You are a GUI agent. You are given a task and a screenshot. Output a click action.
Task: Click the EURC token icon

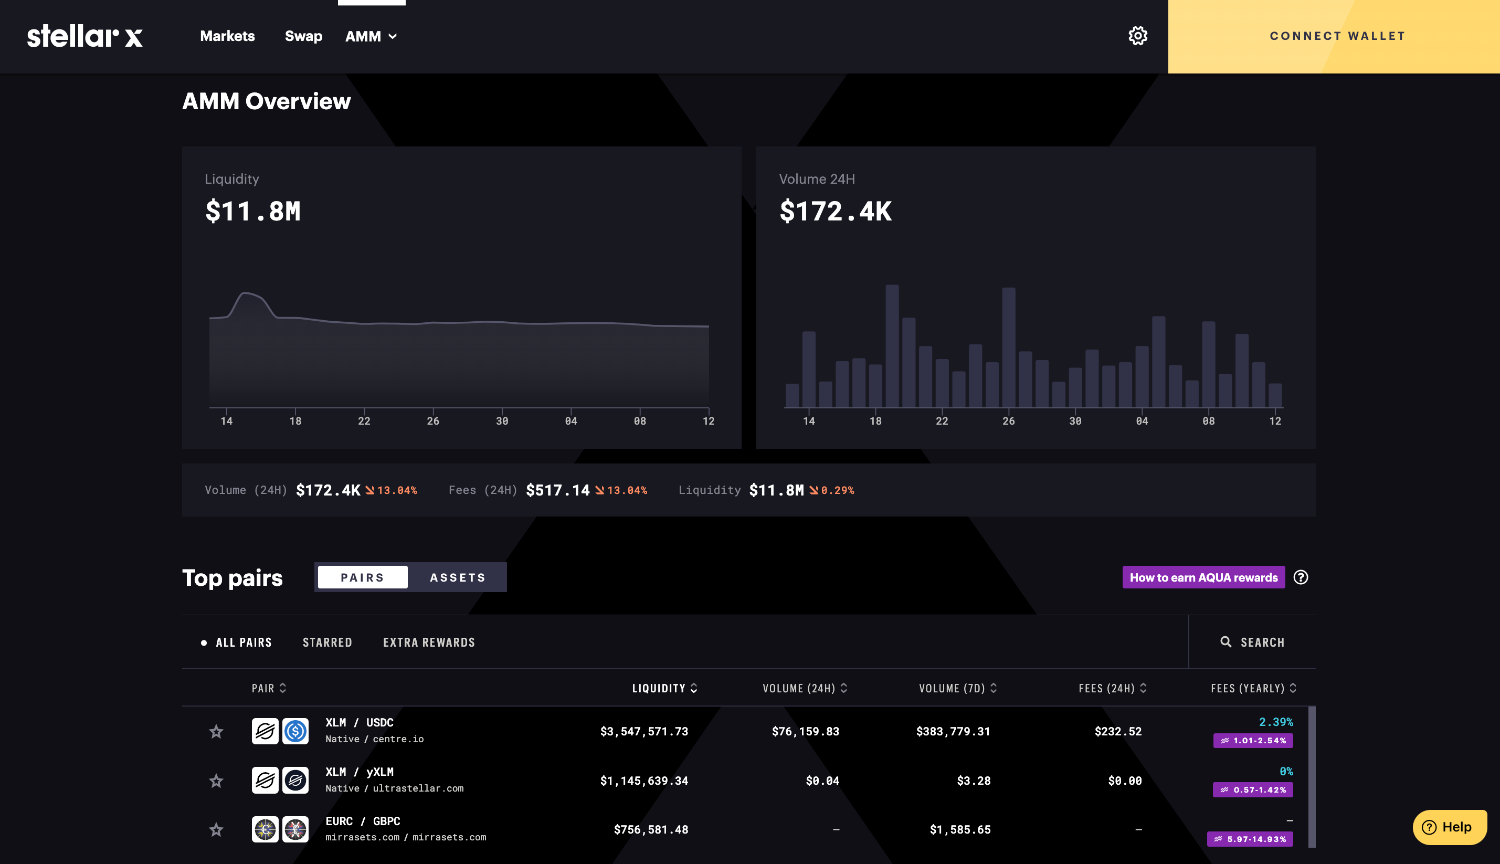click(265, 829)
